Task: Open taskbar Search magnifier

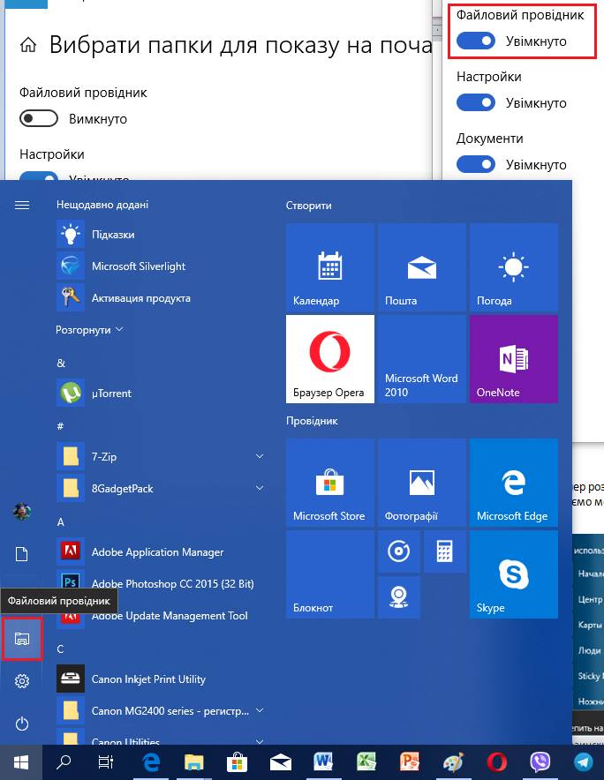Action: coord(64,762)
